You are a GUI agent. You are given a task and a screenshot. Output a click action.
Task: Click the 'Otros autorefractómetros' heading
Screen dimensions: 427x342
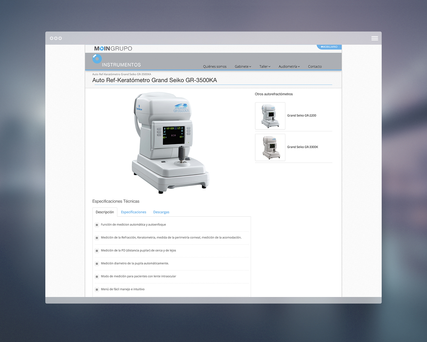pos(274,94)
